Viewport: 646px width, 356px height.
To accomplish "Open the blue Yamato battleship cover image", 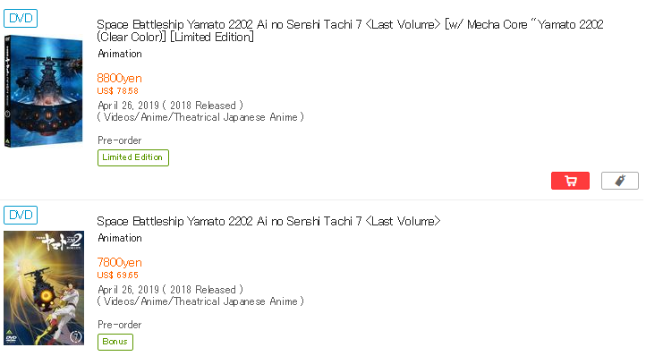I will [43, 91].
